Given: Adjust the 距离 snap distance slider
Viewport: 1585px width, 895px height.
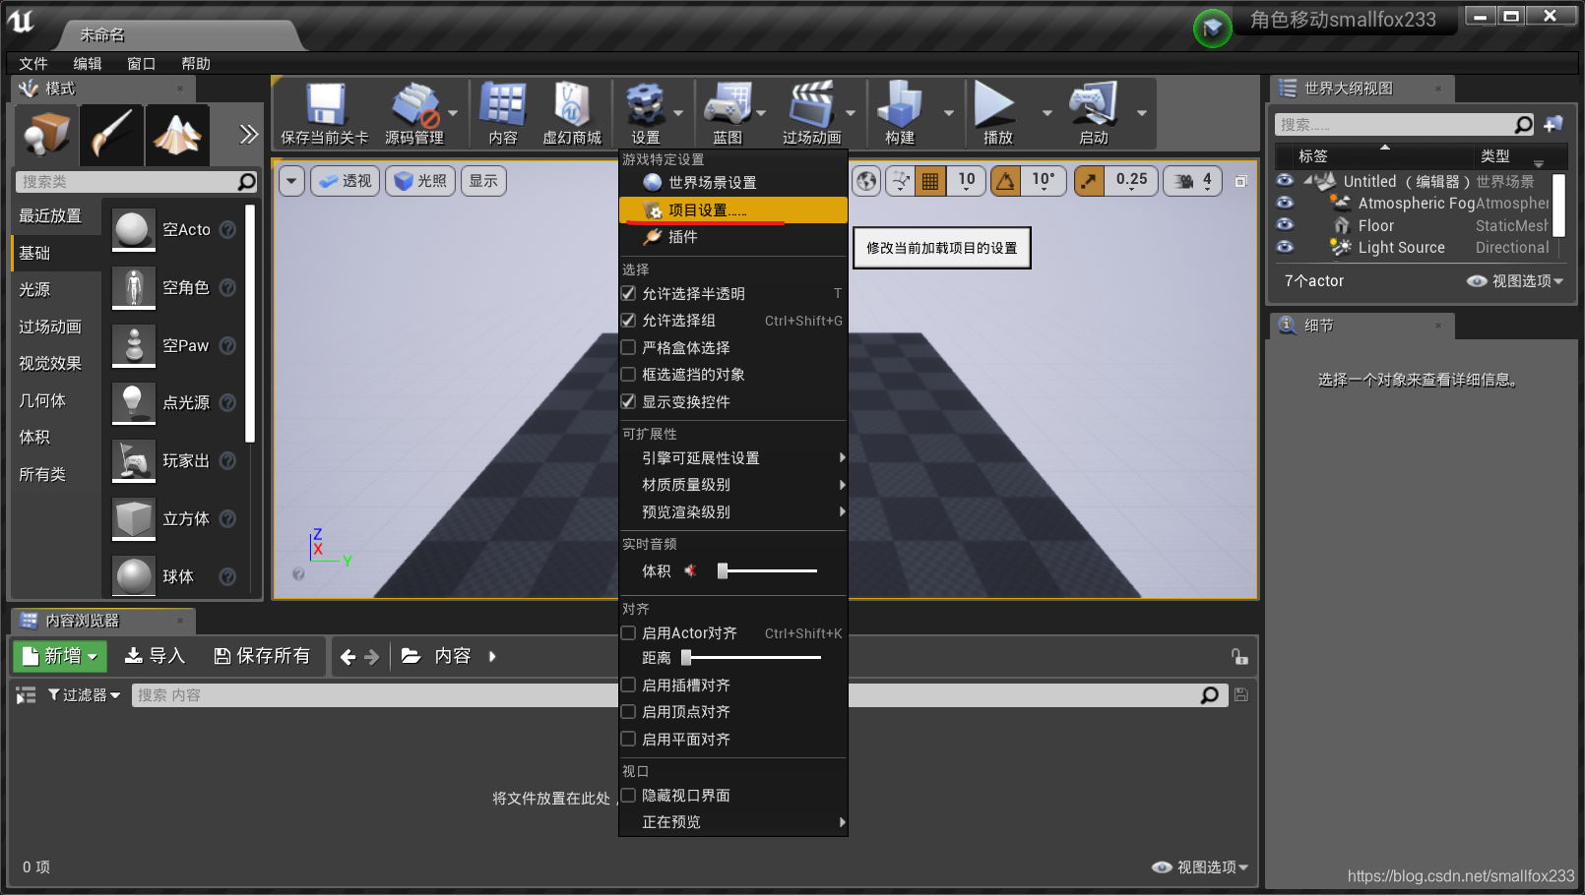Looking at the screenshot, I should 751,657.
